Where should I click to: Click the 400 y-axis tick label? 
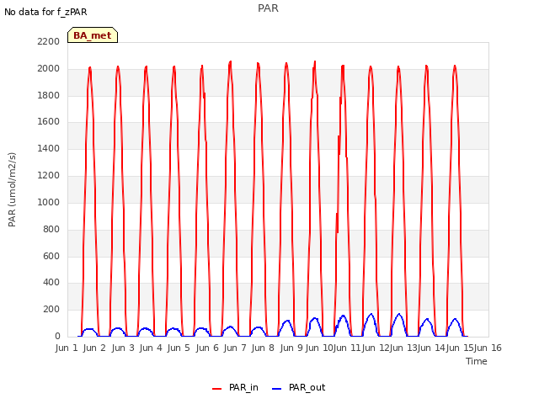click(51, 283)
